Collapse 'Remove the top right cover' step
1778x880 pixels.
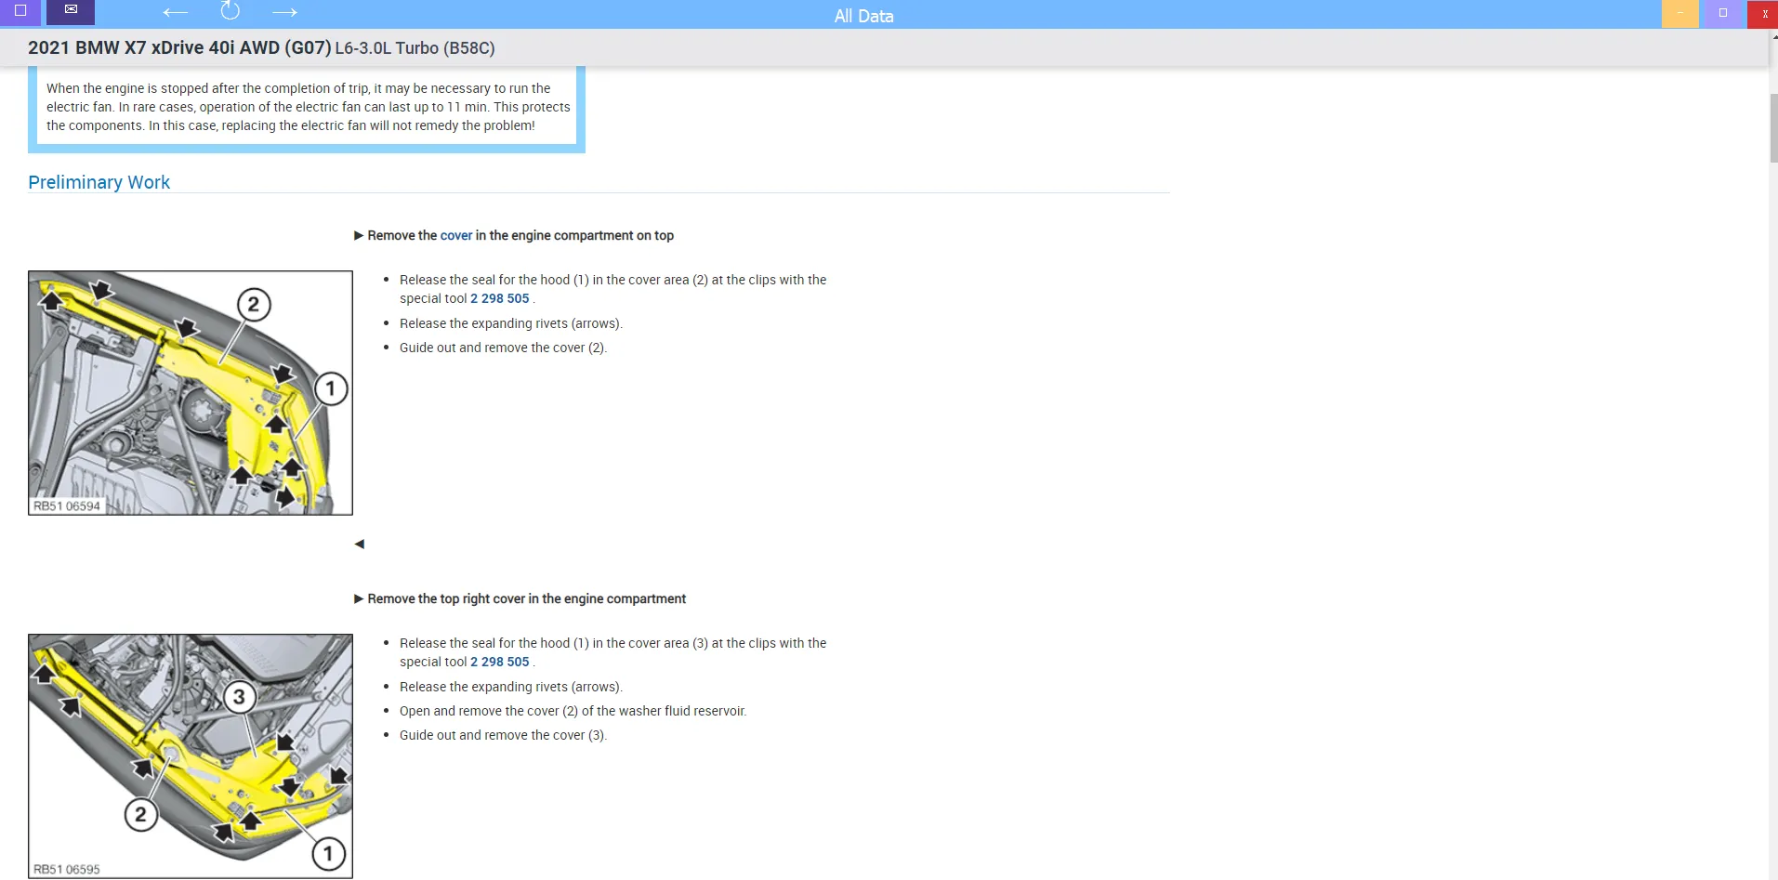[359, 598]
